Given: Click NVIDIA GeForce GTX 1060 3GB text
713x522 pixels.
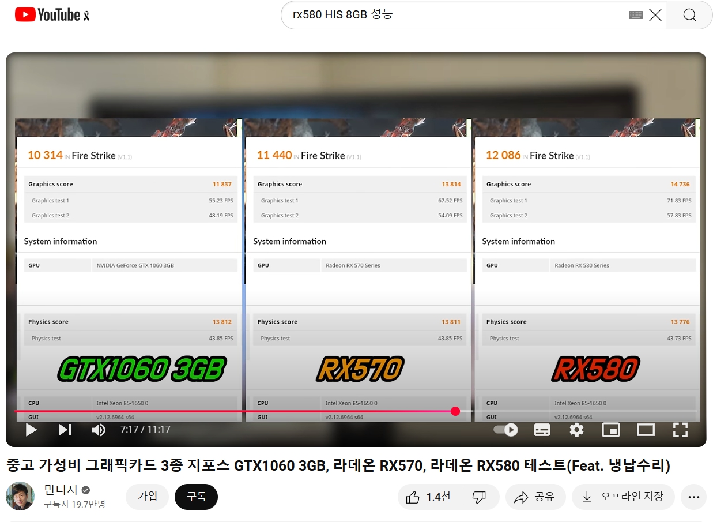Looking at the screenshot, I should click(135, 265).
